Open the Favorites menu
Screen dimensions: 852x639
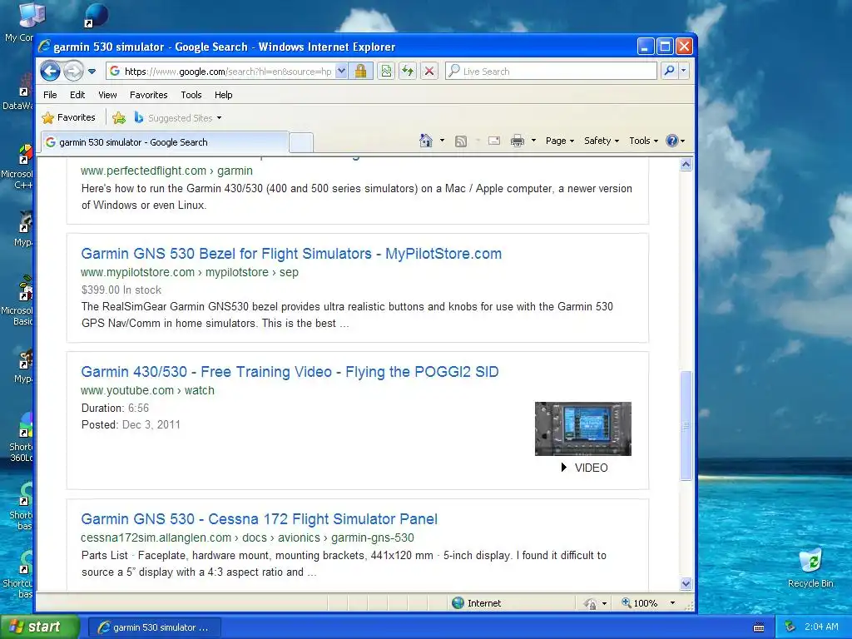click(x=148, y=95)
